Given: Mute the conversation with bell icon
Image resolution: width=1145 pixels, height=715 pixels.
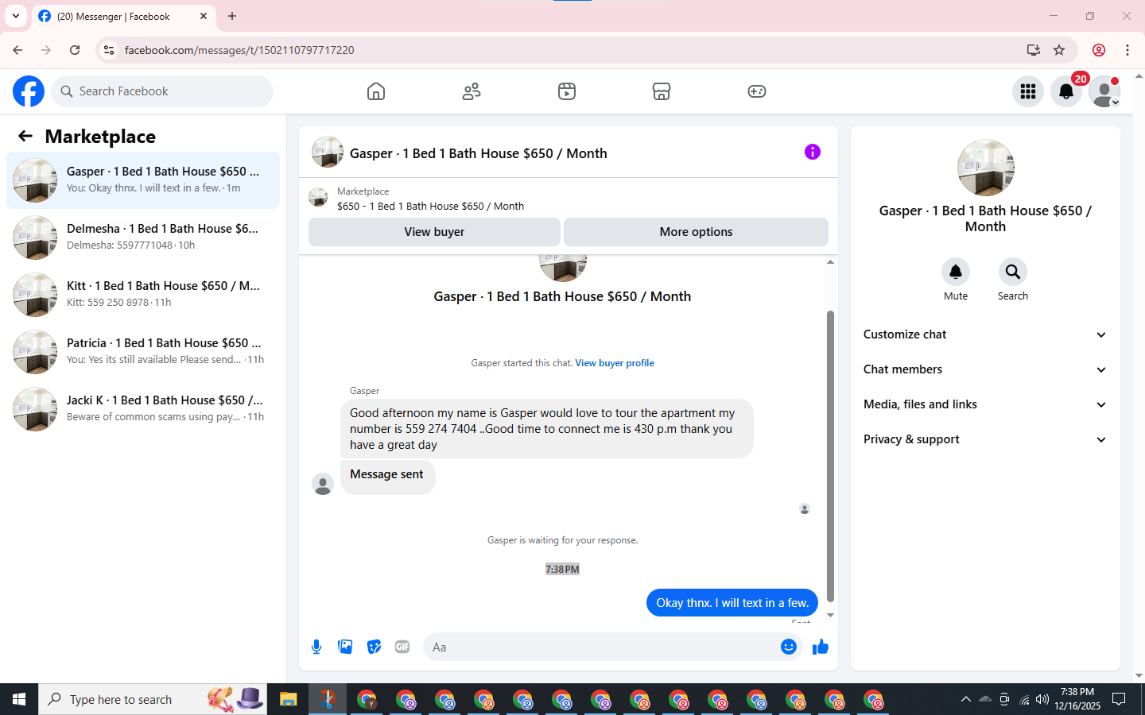Looking at the screenshot, I should click(956, 272).
